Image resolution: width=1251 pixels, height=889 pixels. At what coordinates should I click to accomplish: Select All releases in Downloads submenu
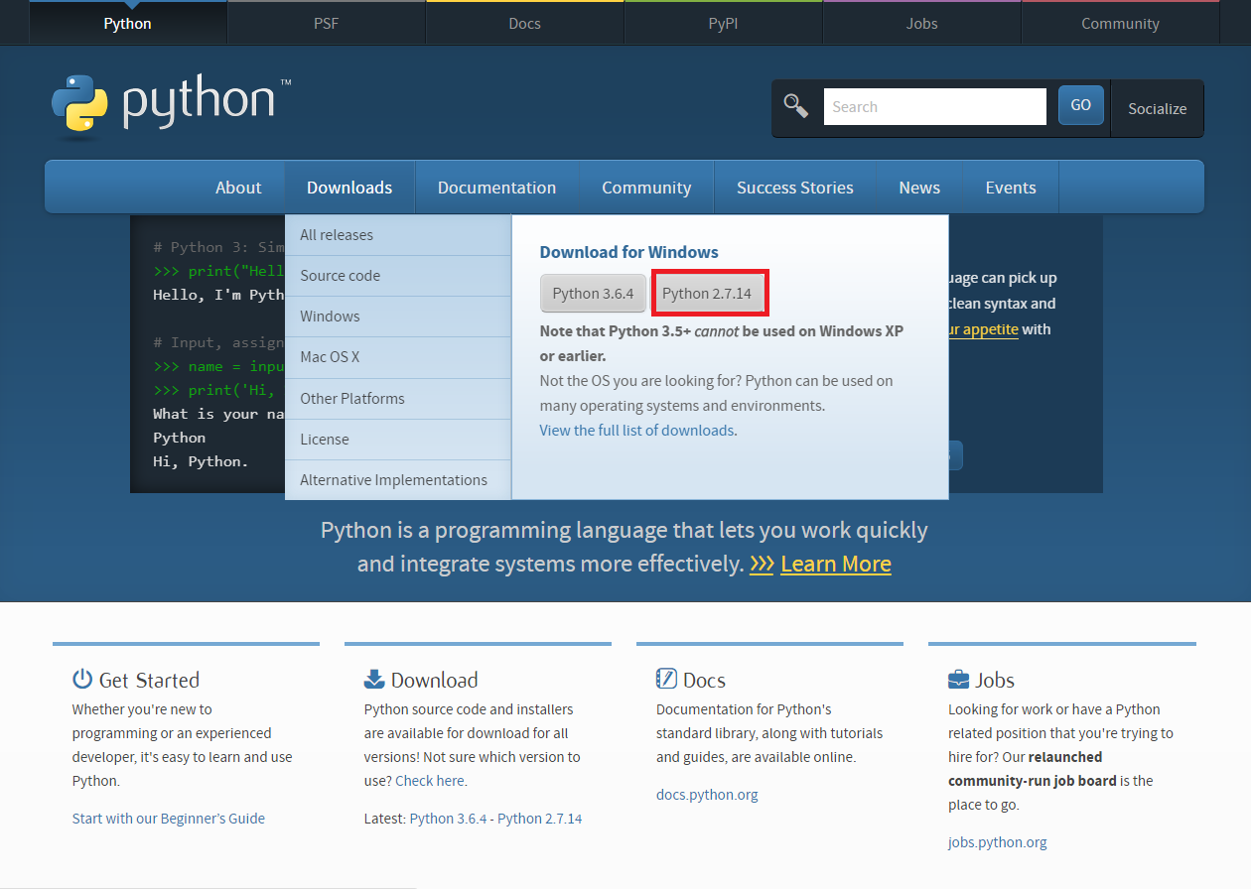(x=398, y=235)
